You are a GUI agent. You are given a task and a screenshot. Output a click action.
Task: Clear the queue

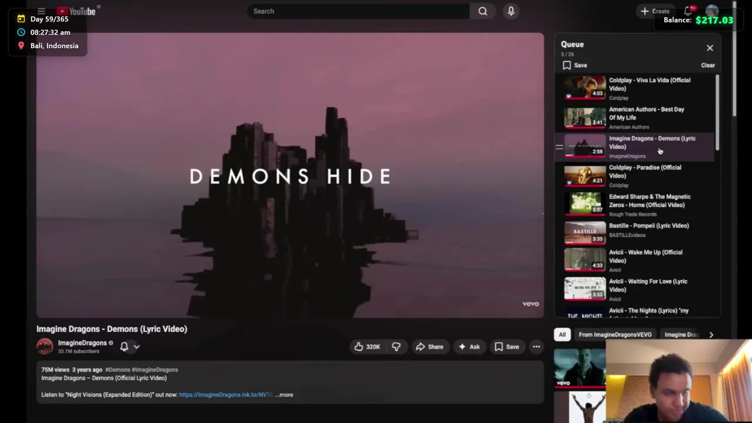coord(707,65)
